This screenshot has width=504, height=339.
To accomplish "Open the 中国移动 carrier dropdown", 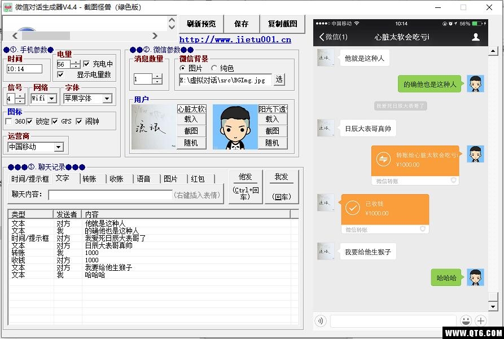I will point(58,147).
